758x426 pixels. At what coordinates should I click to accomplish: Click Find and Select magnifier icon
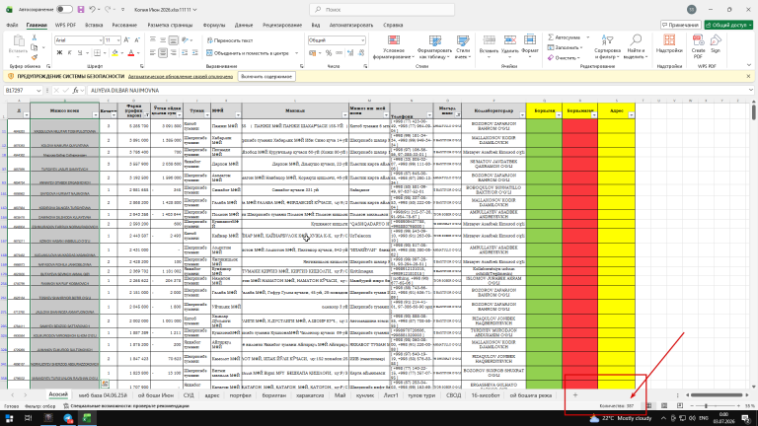(x=636, y=40)
